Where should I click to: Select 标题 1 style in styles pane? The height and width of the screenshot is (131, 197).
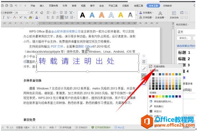pyautogui.click(x=184, y=53)
